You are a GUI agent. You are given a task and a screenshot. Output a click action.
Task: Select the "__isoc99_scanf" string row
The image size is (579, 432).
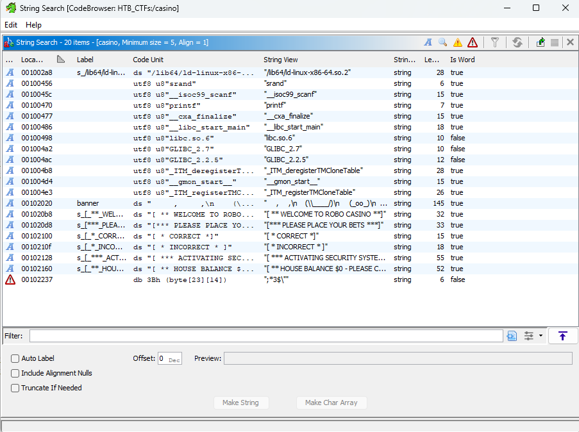pyautogui.click(x=290, y=94)
